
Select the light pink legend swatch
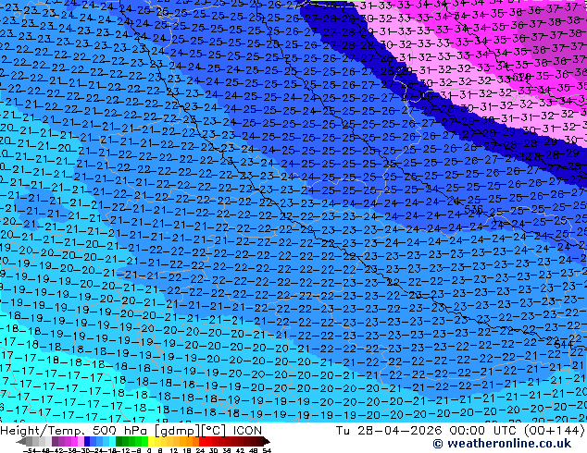(x=81, y=441)
